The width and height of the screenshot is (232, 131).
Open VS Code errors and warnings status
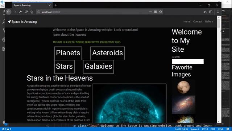coord(7,129)
